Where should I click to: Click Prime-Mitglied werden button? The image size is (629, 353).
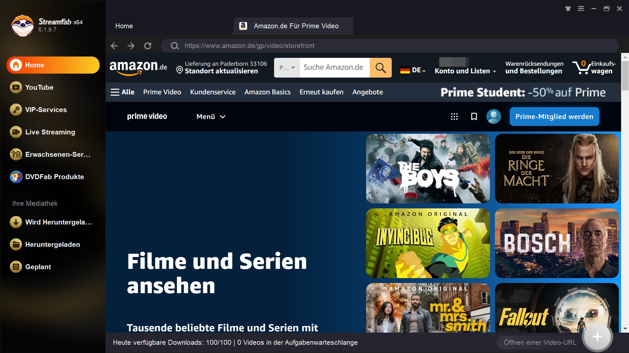(x=554, y=116)
